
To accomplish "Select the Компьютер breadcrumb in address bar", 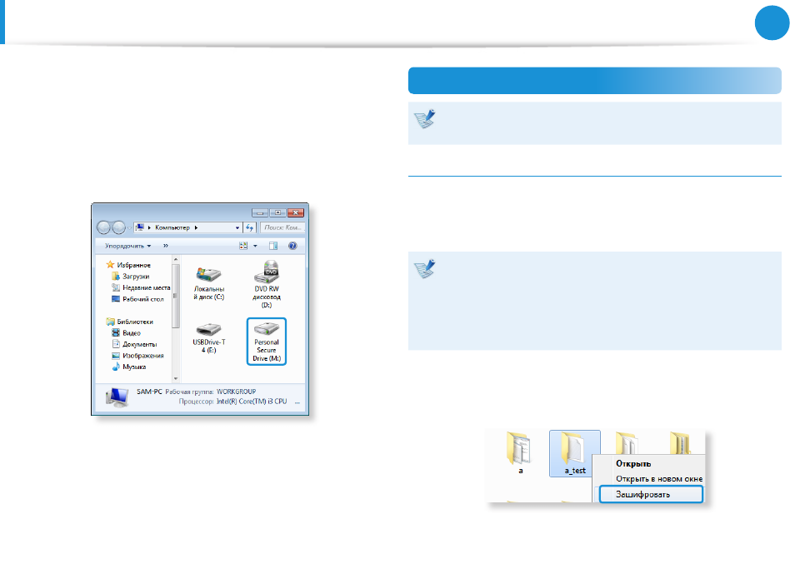I will coord(172,227).
